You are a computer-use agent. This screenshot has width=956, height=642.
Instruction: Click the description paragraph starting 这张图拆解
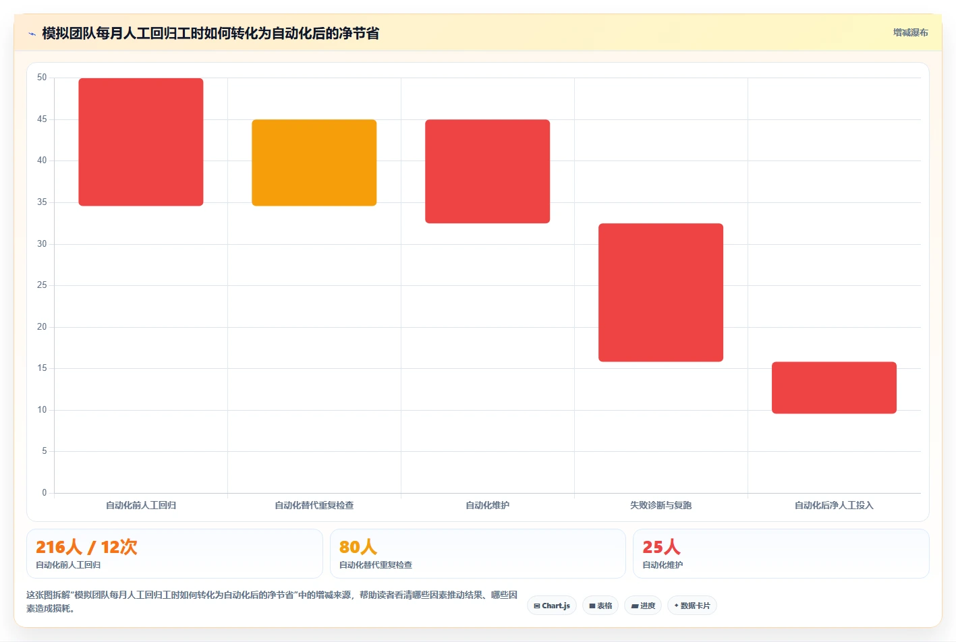(x=272, y=602)
